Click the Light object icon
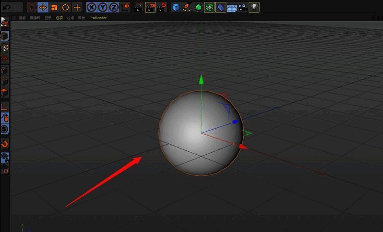 (x=254, y=7)
